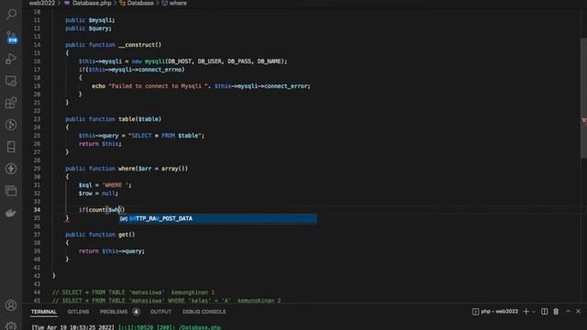The image size is (587, 330).
Task: Click line number 29 in the gutter
Action: (37, 169)
